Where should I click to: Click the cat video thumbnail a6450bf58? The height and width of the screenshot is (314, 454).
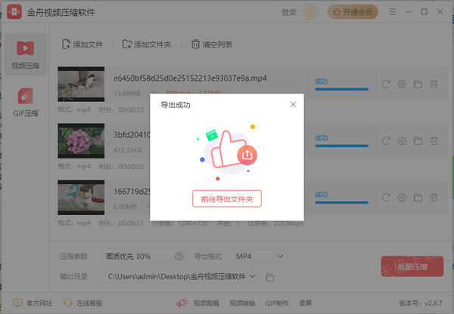[x=81, y=84]
